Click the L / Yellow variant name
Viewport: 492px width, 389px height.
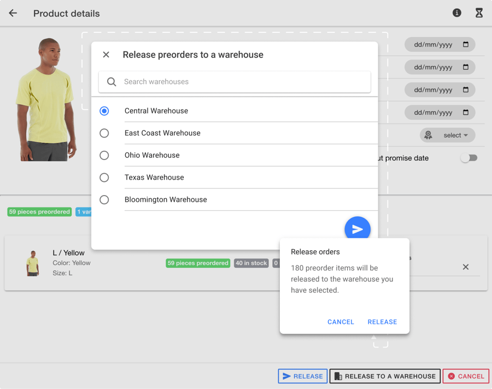point(68,253)
